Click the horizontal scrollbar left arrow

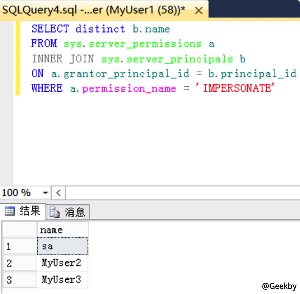(x=58, y=193)
